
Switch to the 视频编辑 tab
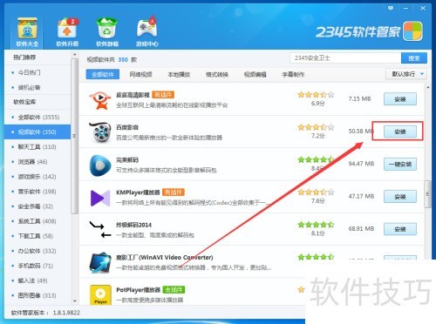[x=255, y=75]
